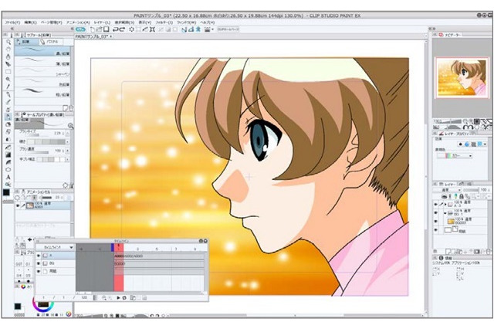Toggle eye of cel A0001 in animation cel panel
The width and height of the screenshot is (494, 329).
[x=18, y=205]
